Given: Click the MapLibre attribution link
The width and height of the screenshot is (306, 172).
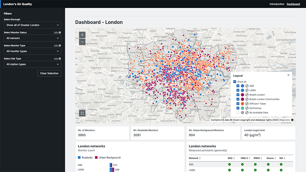Looking at the screenshot, I should [285, 120].
